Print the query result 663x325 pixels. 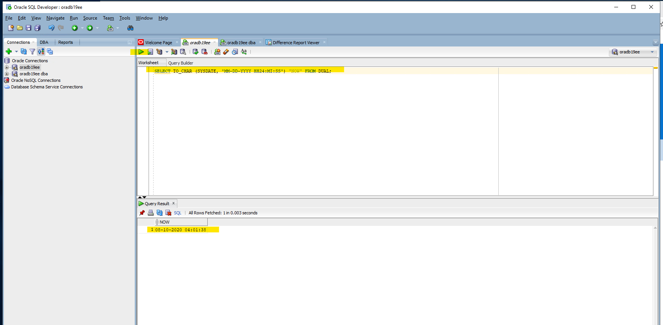point(151,213)
